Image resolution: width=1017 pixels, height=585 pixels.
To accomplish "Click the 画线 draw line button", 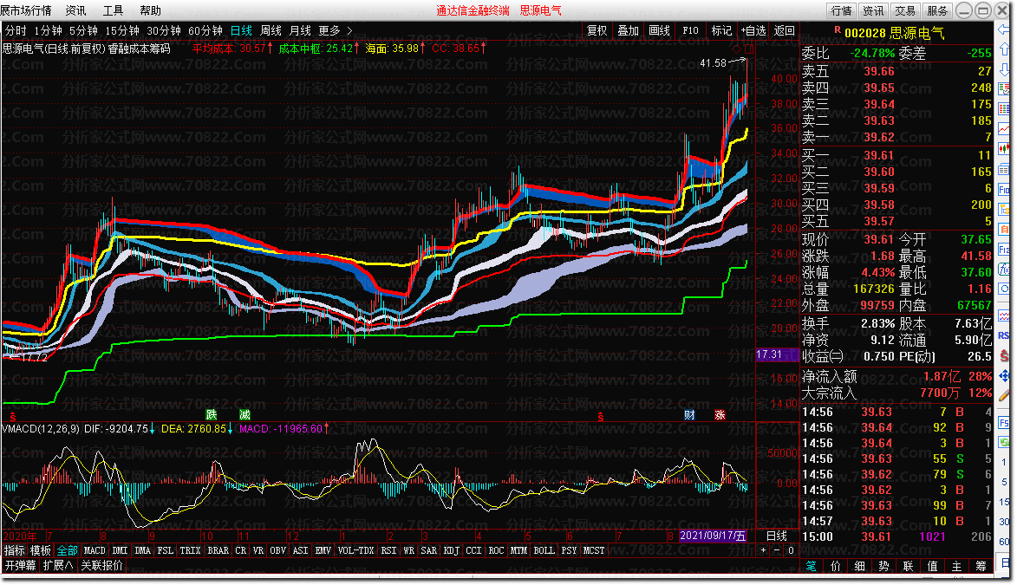I will click(x=659, y=30).
